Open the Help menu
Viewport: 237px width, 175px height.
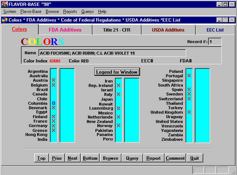click(x=102, y=12)
